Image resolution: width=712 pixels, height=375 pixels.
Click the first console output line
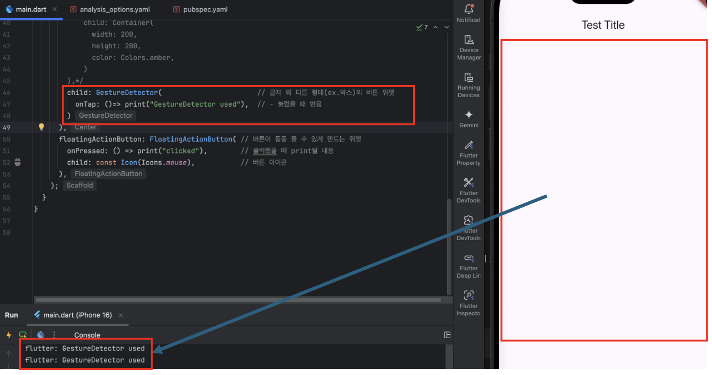85,348
